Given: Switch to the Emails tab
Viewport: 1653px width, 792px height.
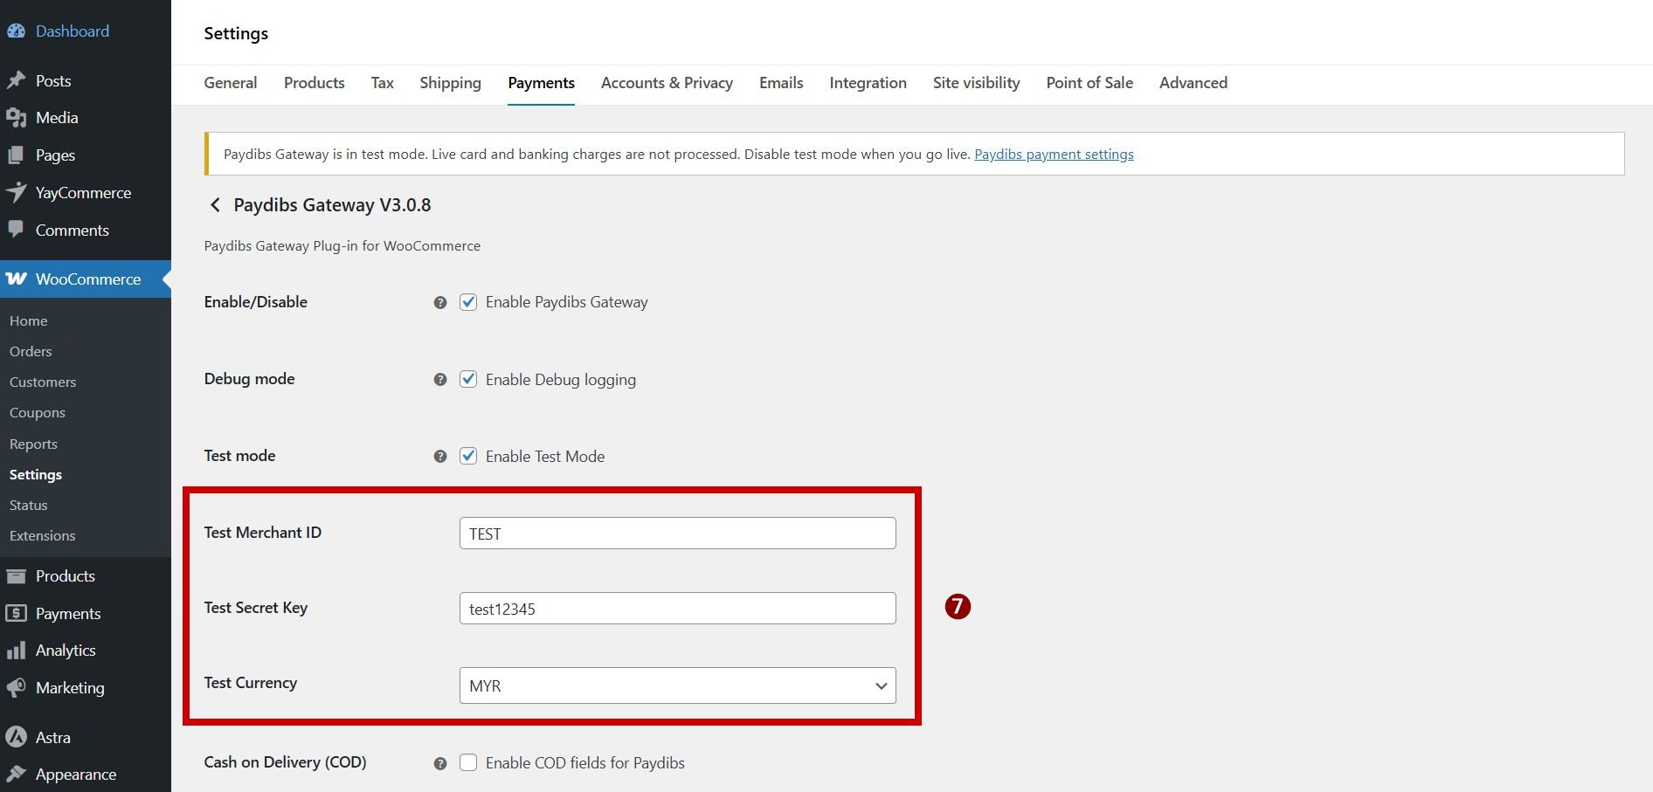Looking at the screenshot, I should [x=781, y=83].
